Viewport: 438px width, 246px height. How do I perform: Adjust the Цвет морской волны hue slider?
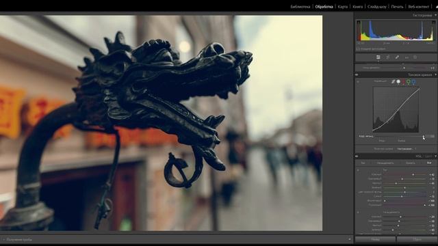coord(405,192)
